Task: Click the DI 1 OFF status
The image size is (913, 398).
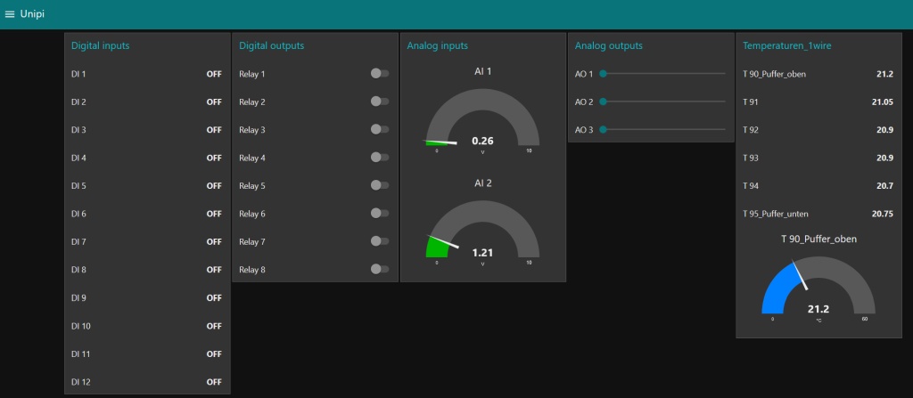Action: pyautogui.click(x=214, y=74)
